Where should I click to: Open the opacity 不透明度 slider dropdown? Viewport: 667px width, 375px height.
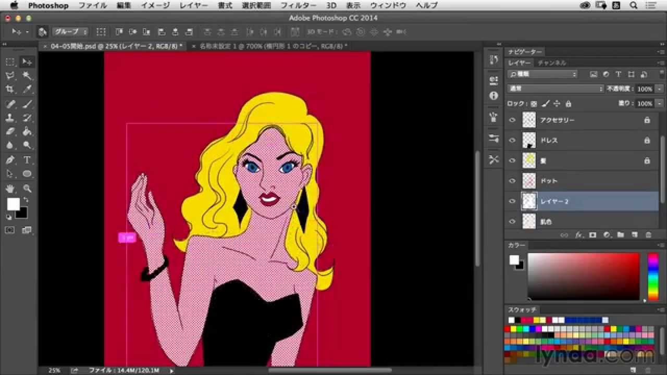coord(660,89)
